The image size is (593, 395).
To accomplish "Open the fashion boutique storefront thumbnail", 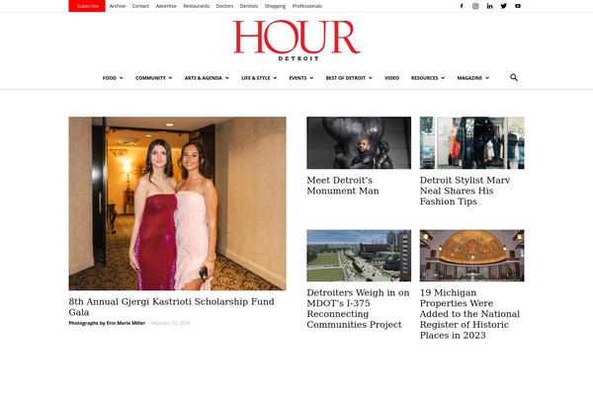I will click(472, 143).
